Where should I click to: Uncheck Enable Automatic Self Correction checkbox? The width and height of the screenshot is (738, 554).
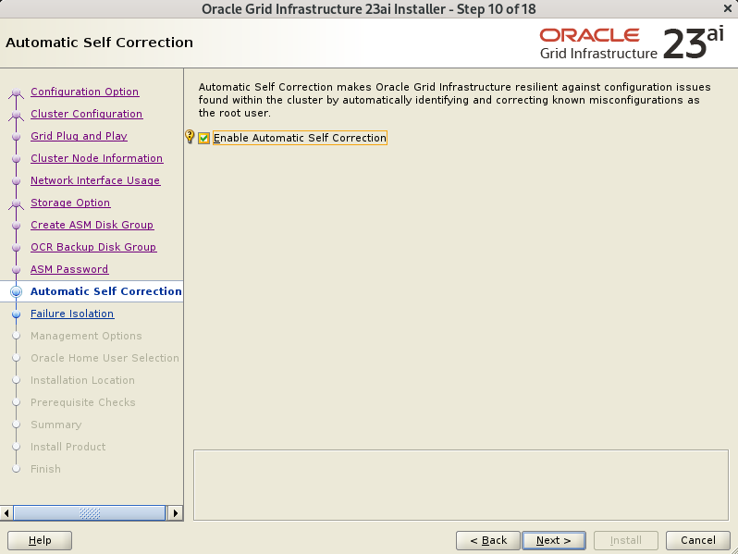click(x=203, y=138)
